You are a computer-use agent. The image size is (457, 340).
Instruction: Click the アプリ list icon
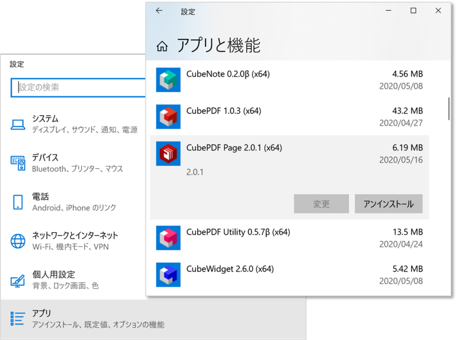click(x=17, y=318)
